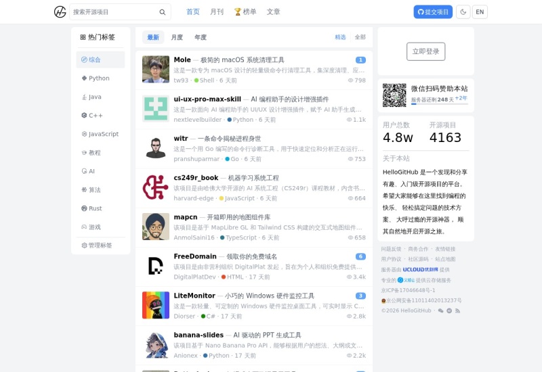
Task: Click the LiteMonitor rainbow avatar
Action: 156,306
